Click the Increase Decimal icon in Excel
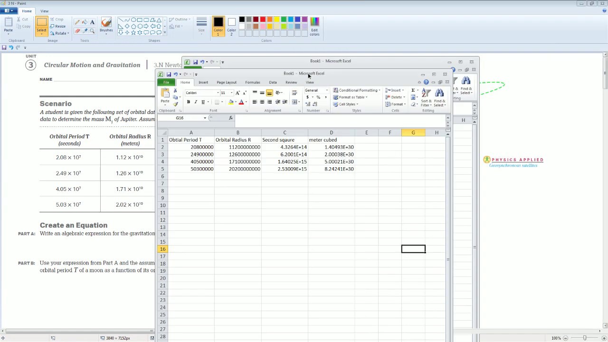 307,104
